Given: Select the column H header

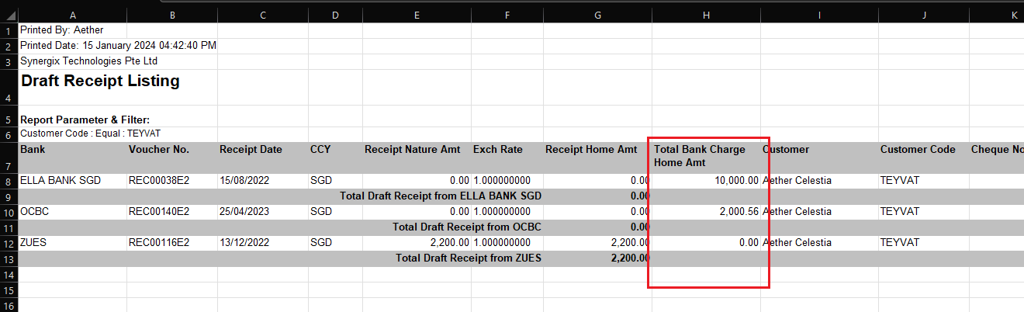Looking at the screenshot, I should coord(705,14).
